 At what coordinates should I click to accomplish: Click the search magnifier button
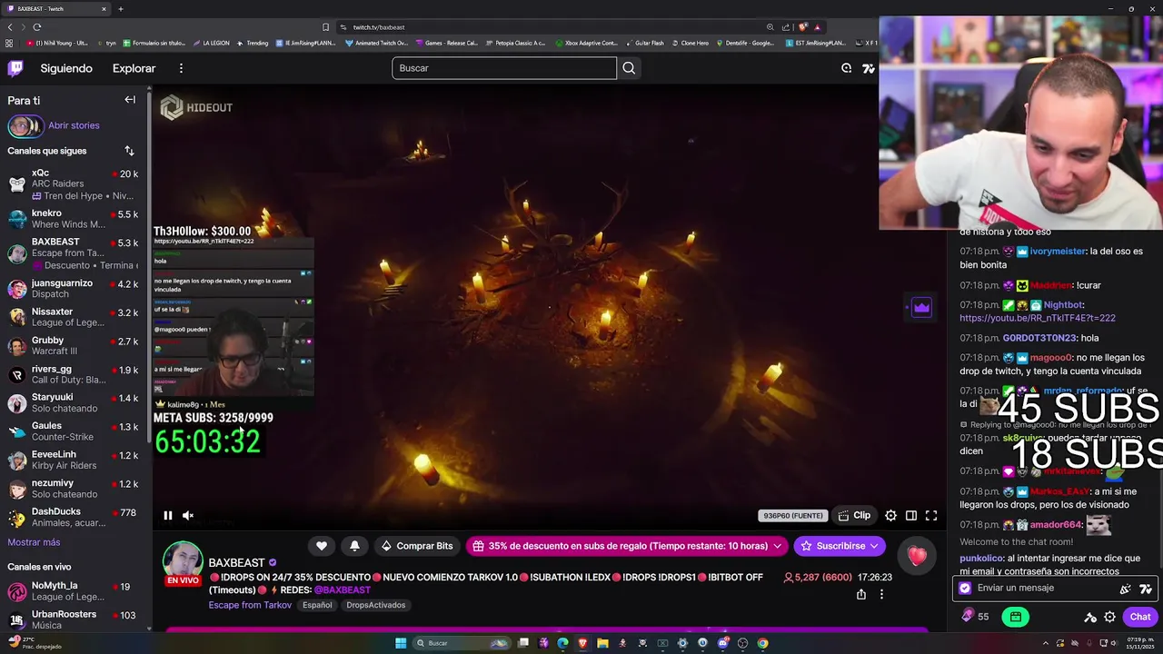coord(629,68)
